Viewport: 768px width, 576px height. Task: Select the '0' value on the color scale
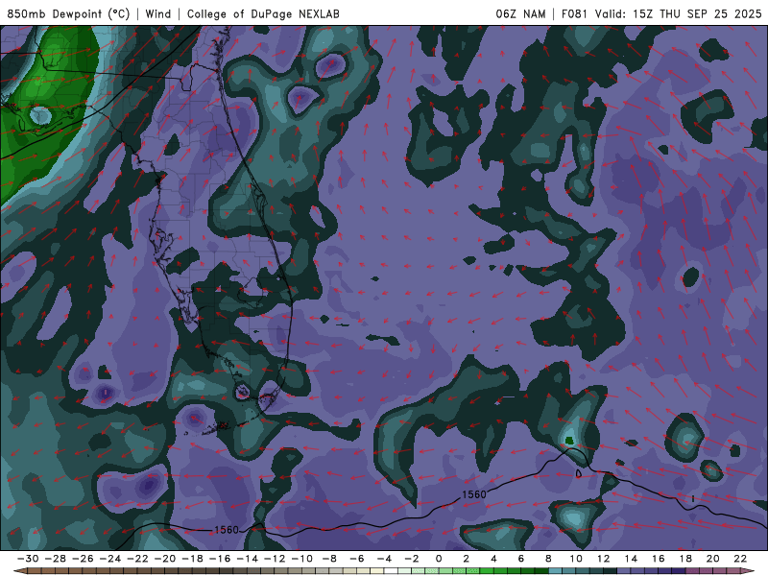tap(439, 559)
